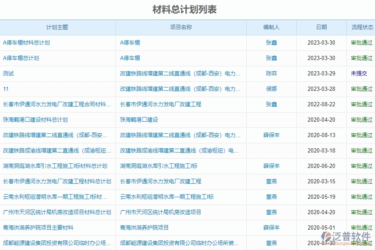This screenshot has width=375, height=250.
Task: Open 成都能源建设集团 project link
Action: click(179, 243)
